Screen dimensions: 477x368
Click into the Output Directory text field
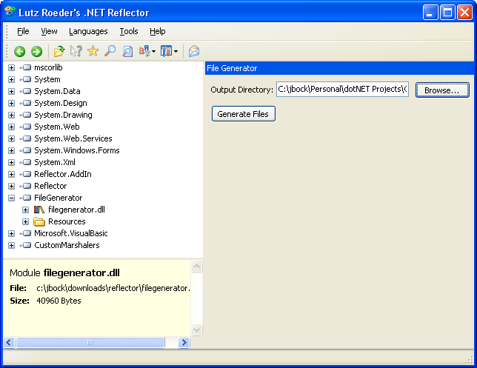(342, 89)
